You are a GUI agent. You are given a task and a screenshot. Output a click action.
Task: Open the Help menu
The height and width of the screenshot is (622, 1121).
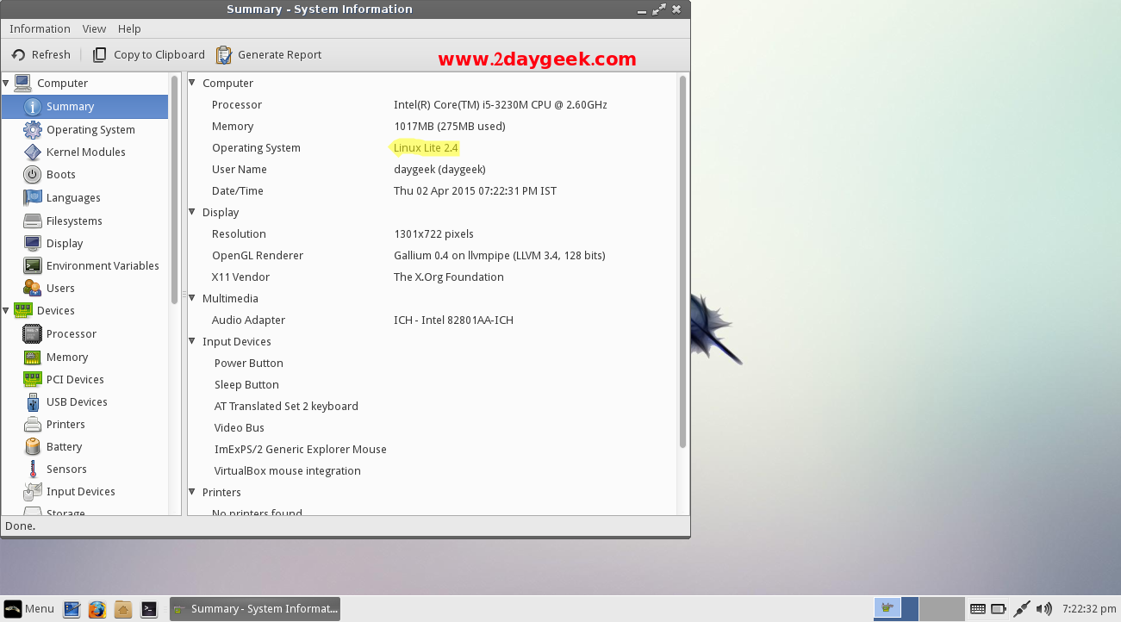(129, 29)
